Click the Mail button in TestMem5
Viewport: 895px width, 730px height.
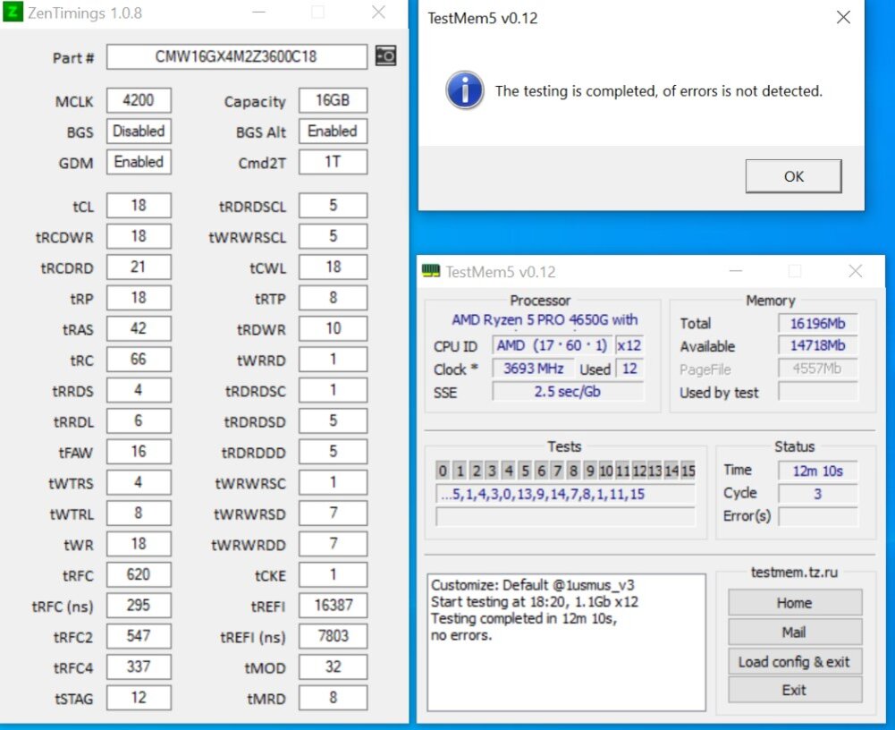795,632
